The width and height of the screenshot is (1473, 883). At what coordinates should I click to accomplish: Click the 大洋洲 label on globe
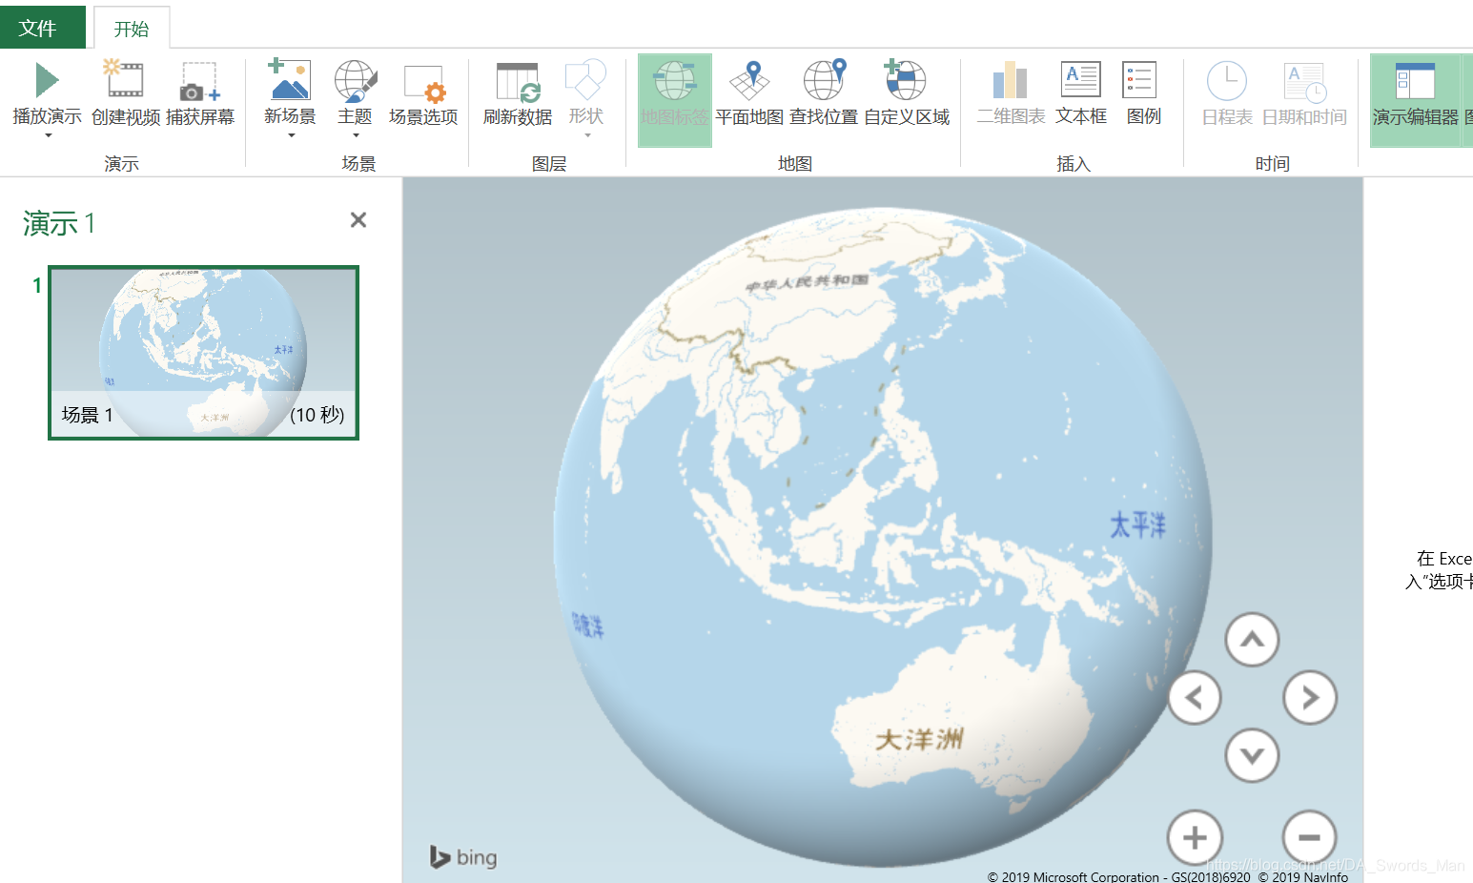(919, 738)
